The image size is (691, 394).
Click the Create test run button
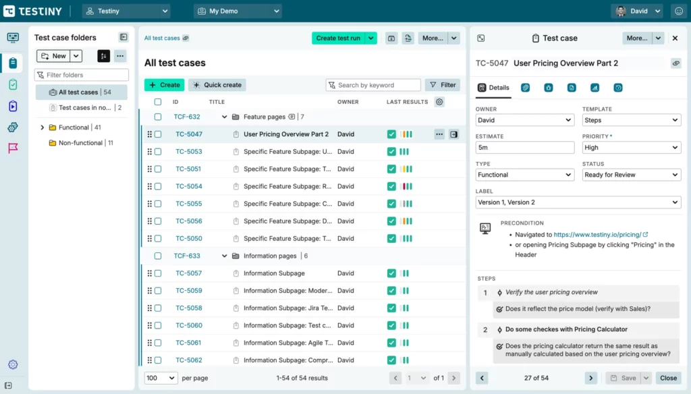[339, 38]
